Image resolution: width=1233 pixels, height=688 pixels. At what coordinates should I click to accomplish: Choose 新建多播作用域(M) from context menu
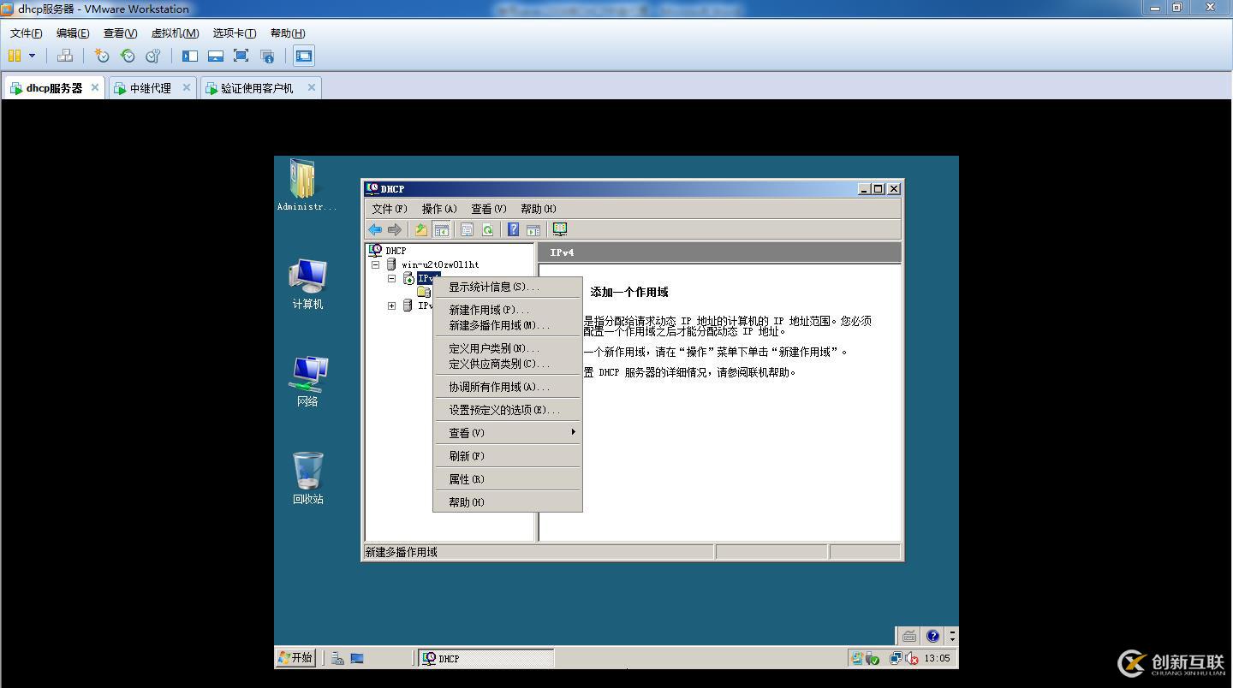pyautogui.click(x=508, y=325)
